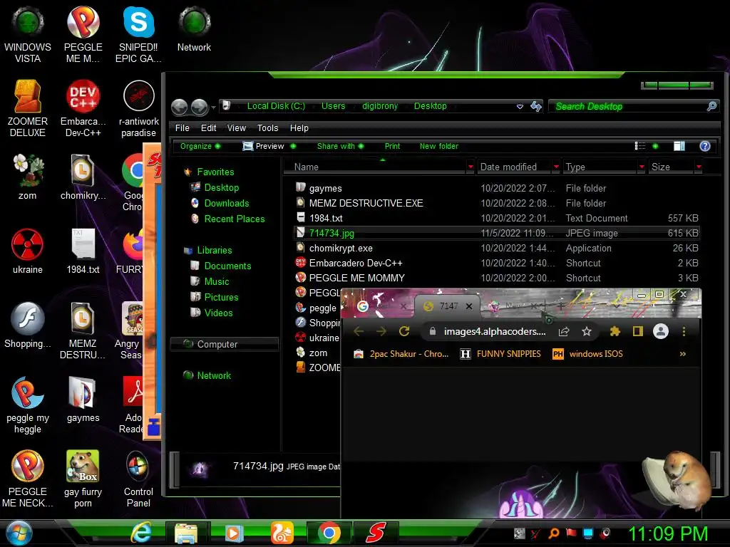Open Chrome three-dot menu

684,331
